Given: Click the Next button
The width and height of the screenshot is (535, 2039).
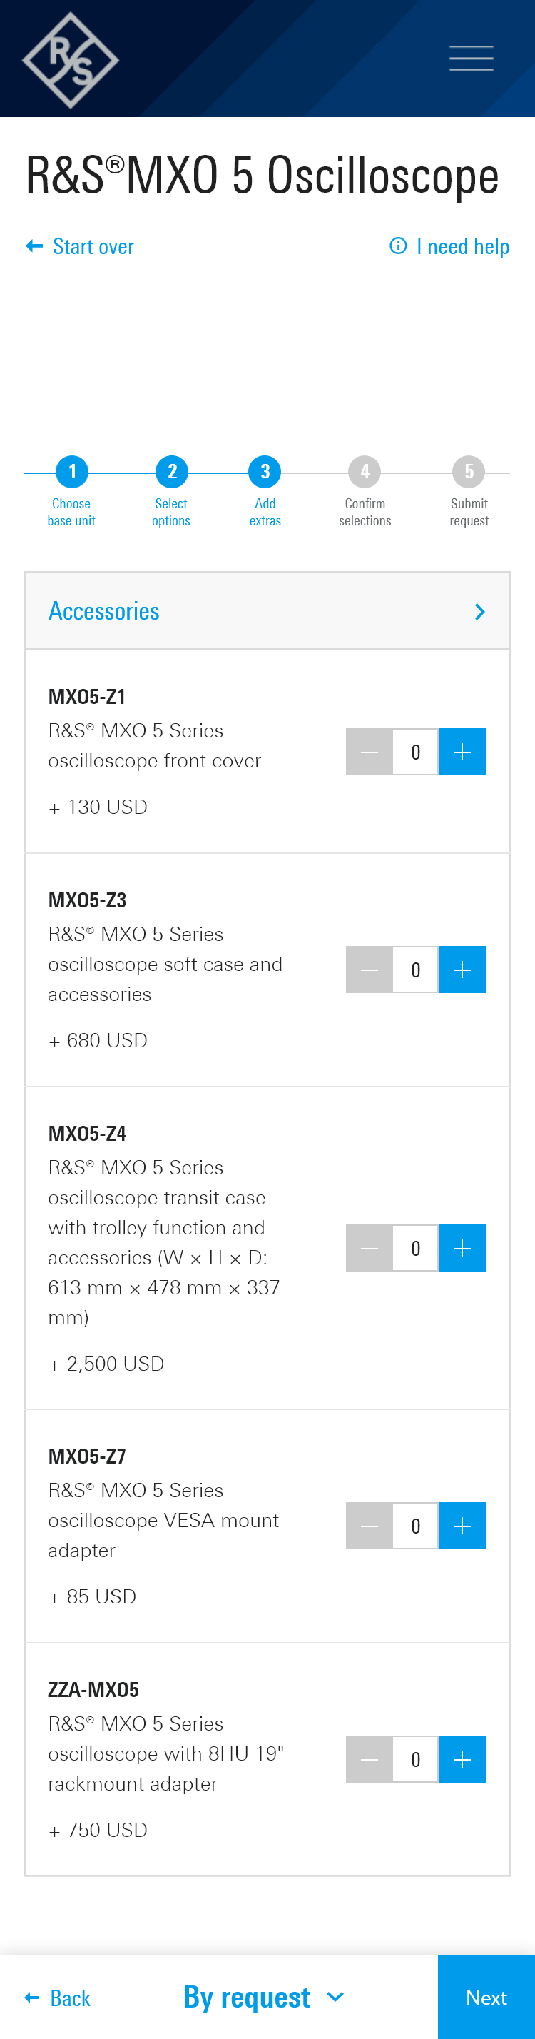Looking at the screenshot, I should coord(486,1997).
